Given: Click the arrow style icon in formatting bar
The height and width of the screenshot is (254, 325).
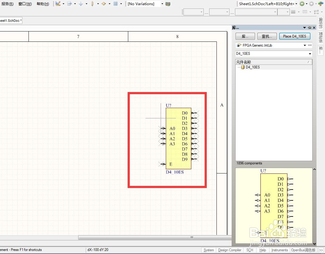Looking at the screenshot, I should [x=316, y=12].
